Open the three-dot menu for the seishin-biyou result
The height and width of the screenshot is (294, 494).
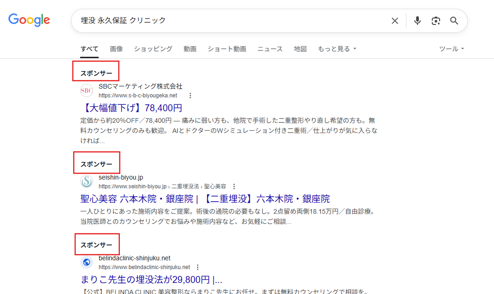(x=235, y=186)
